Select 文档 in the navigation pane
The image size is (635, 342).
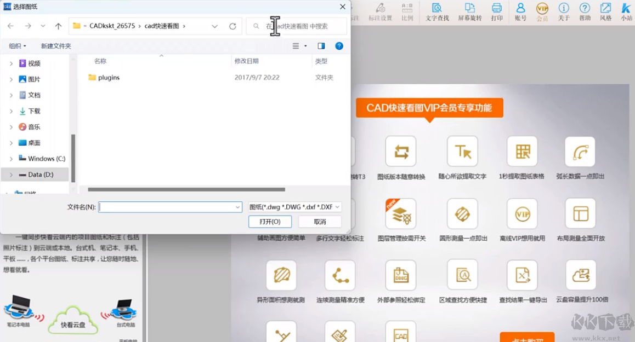[x=34, y=95]
